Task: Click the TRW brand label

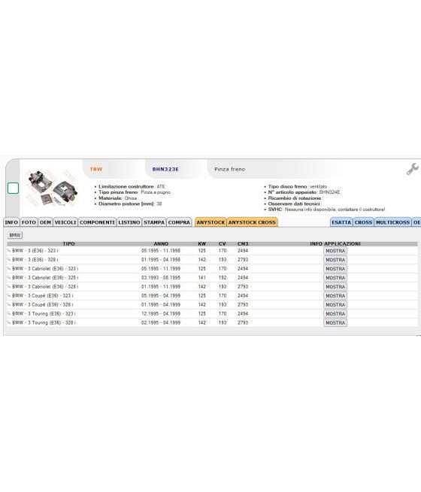Action: coord(96,169)
